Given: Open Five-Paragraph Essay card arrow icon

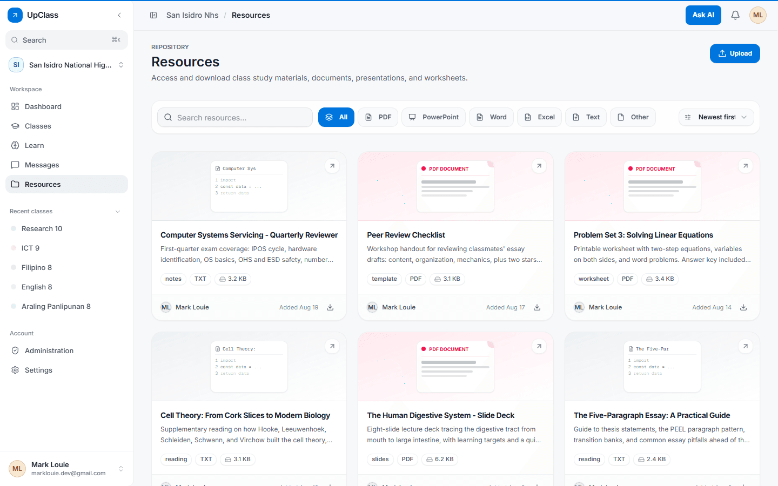Looking at the screenshot, I should (746, 346).
